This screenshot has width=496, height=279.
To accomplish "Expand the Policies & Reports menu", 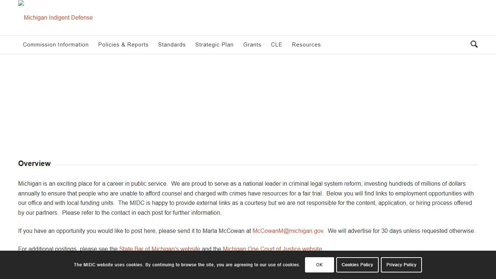I will (123, 45).
